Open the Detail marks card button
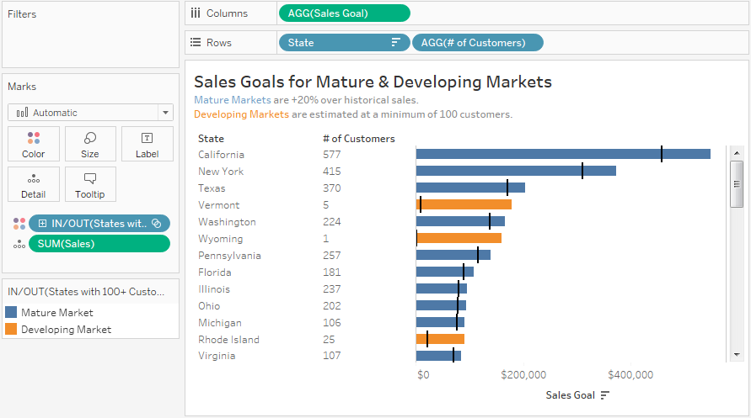751x418 pixels. pos(34,184)
